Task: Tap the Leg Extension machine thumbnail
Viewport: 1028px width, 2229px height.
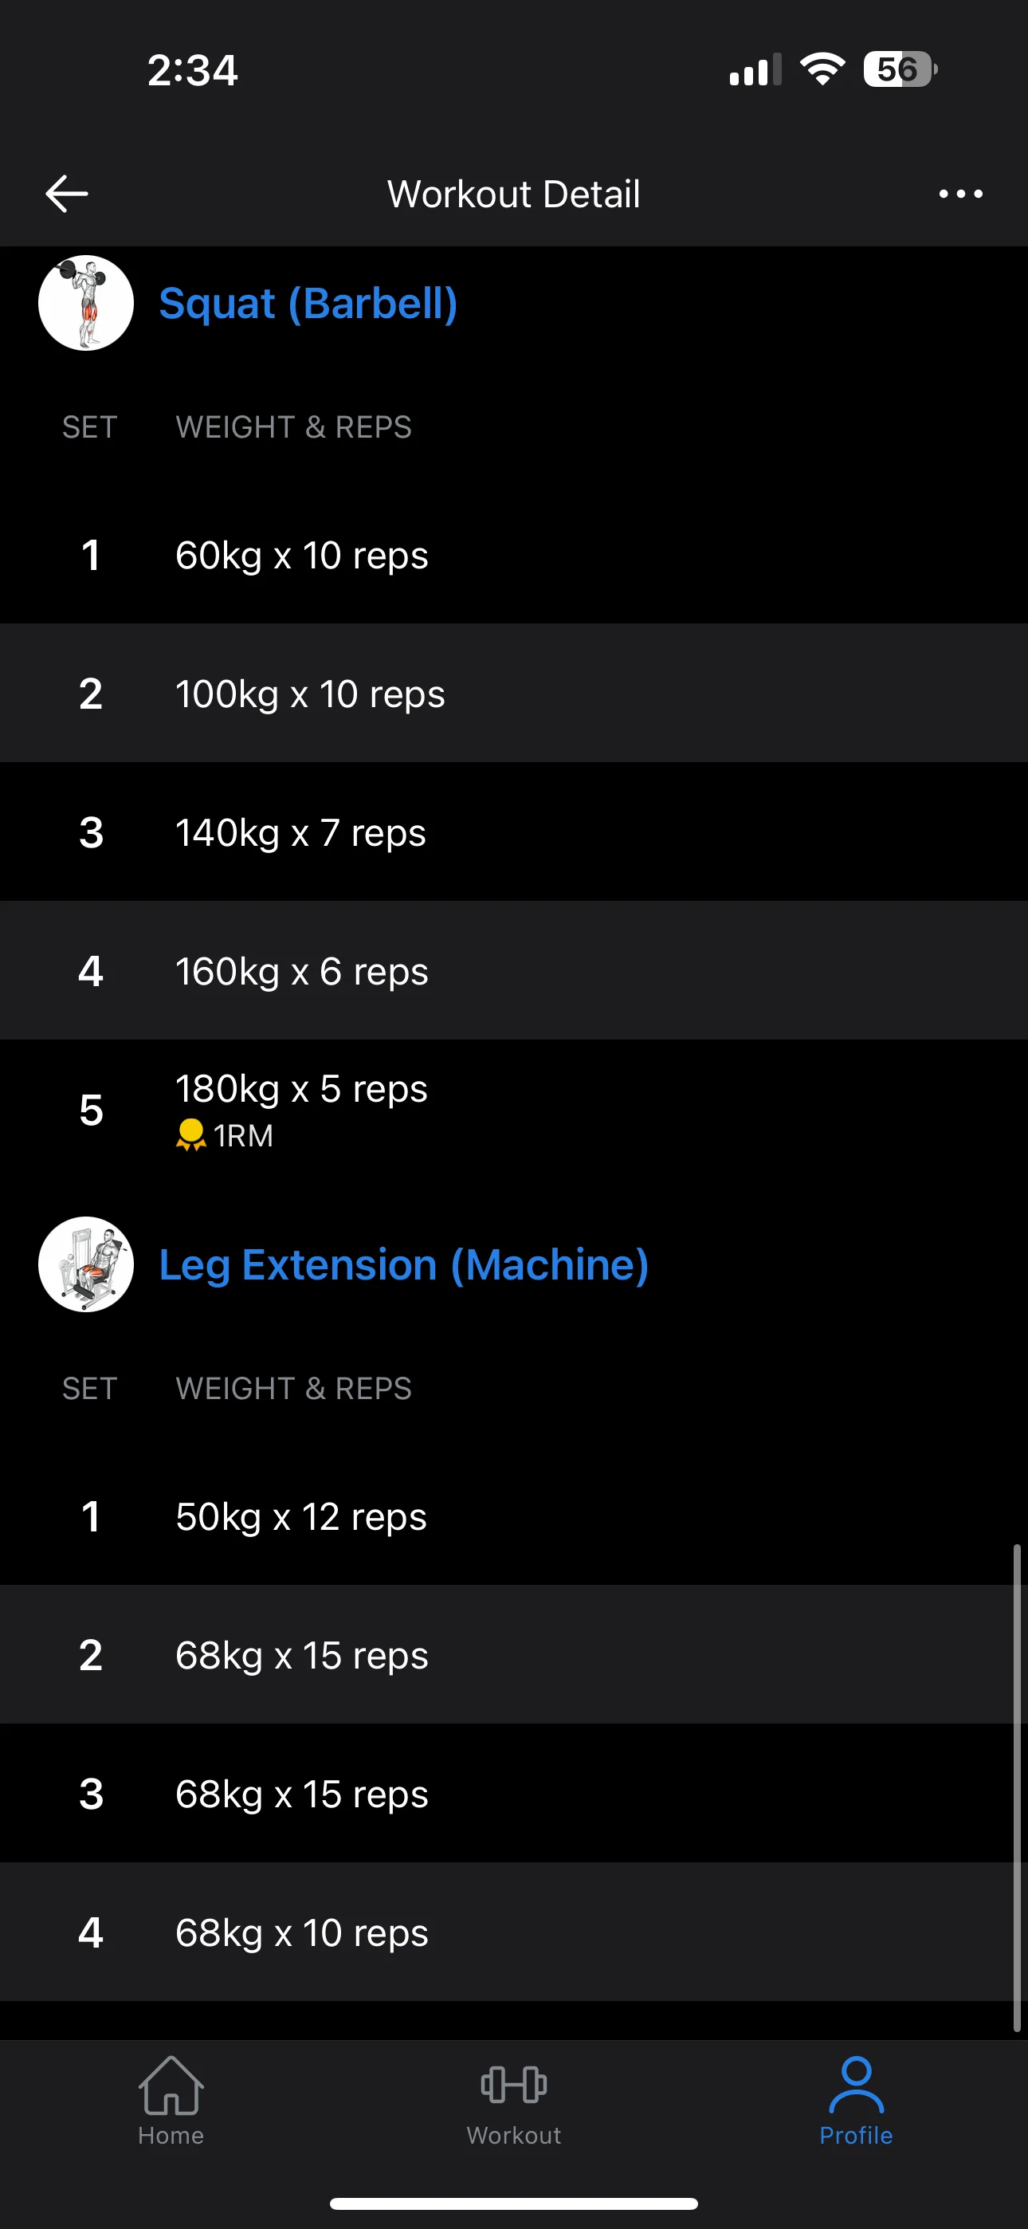Action: 86,1264
